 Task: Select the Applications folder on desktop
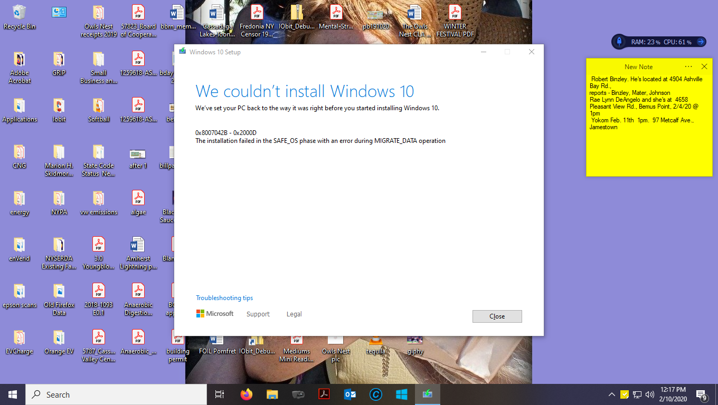20,110
